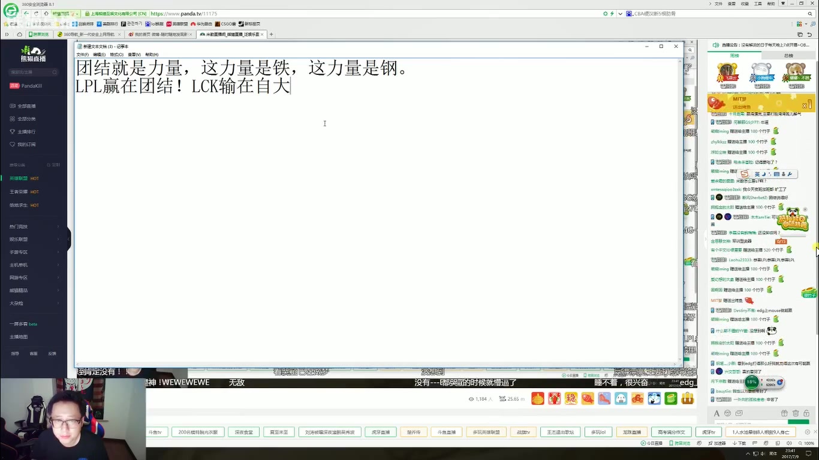Open the 我的首页 微博 browser tab

(160, 34)
